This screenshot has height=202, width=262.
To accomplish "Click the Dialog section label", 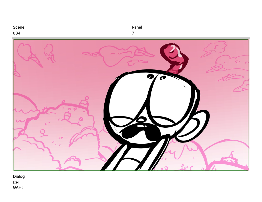I will [x=19, y=176].
